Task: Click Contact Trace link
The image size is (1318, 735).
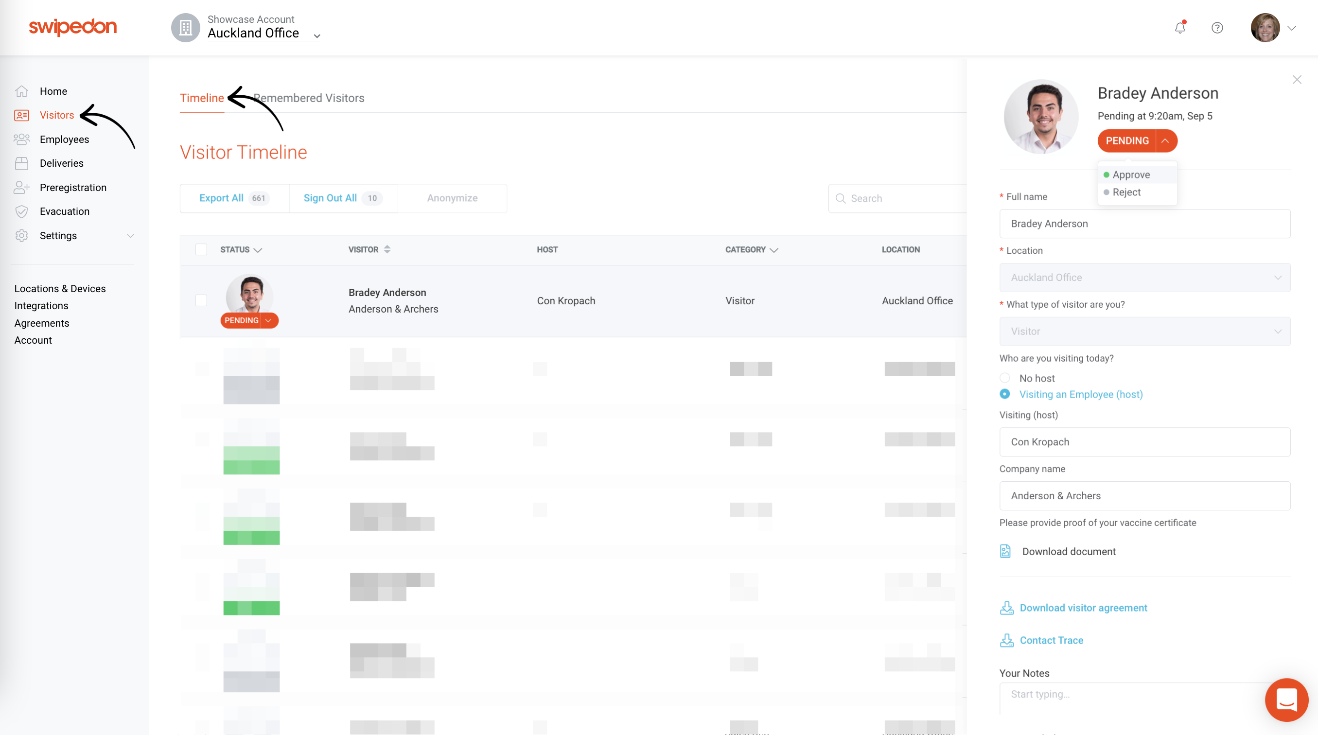Action: tap(1052, 640)
